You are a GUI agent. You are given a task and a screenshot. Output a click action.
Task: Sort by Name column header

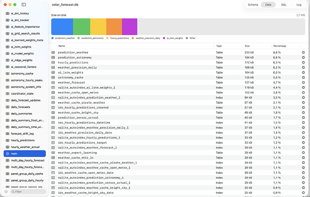click(x=62, y=46)
